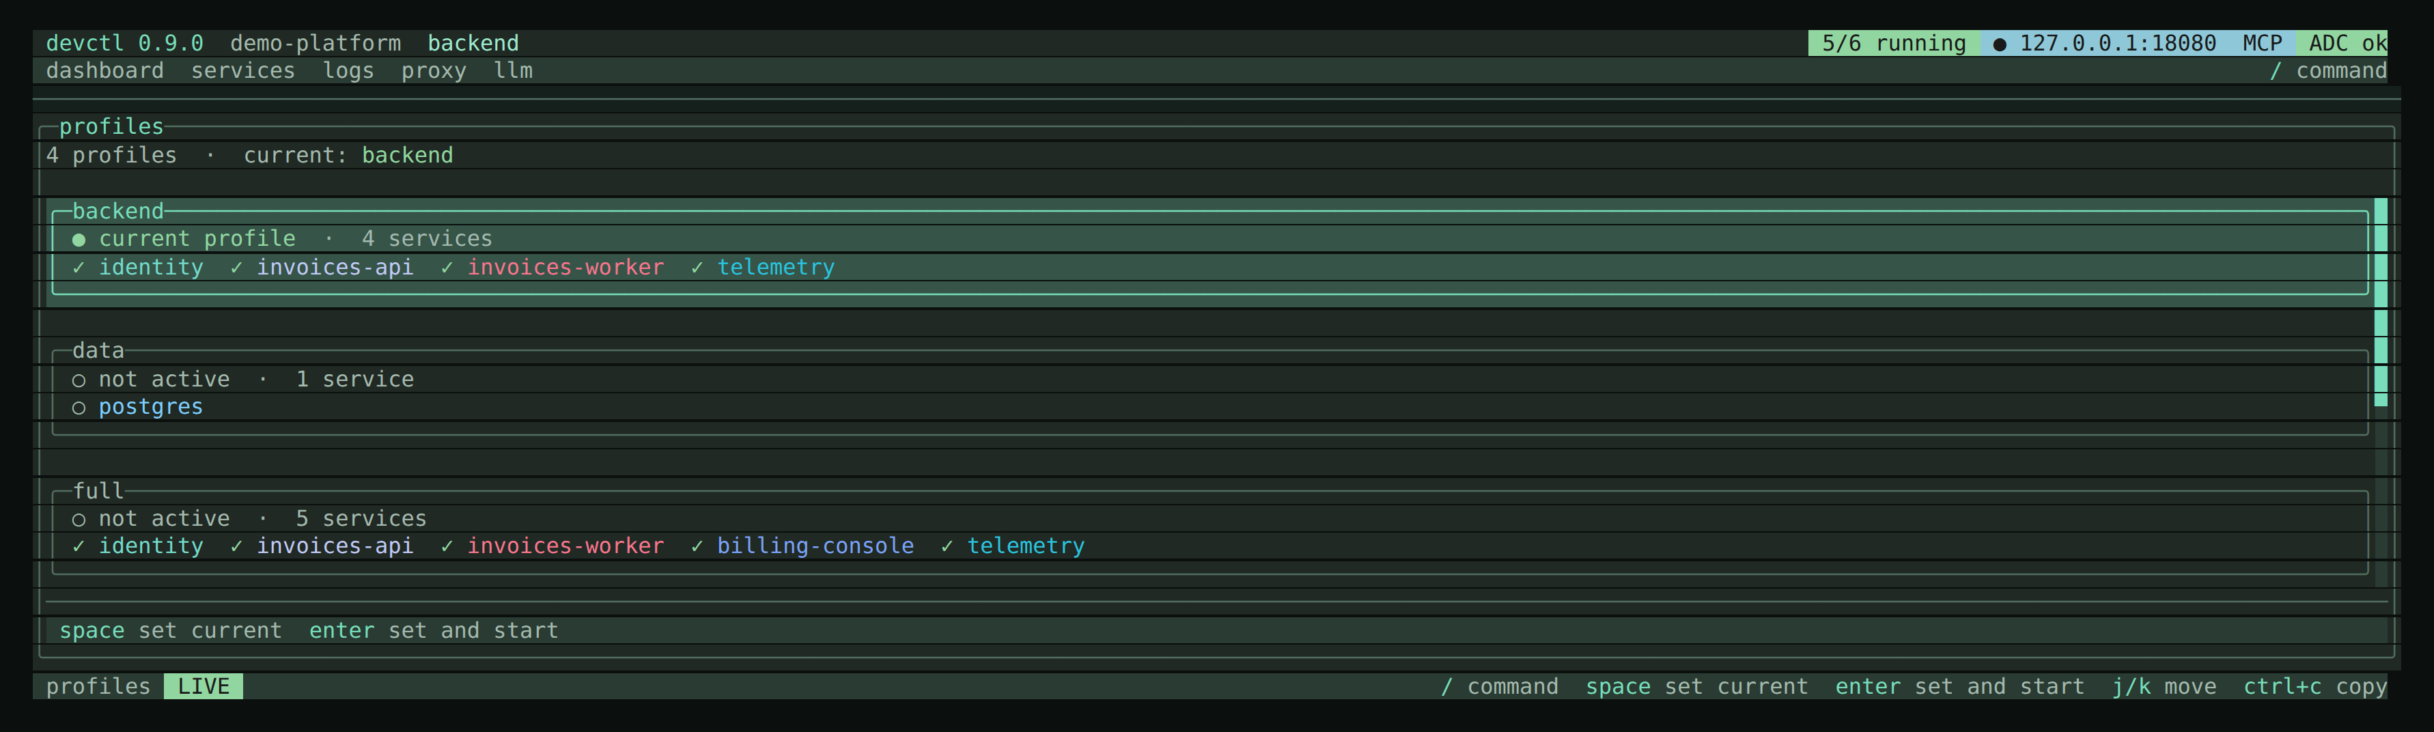Open the dashboard tab
This screenshot has height=732, width=2434.
(105, 71)
